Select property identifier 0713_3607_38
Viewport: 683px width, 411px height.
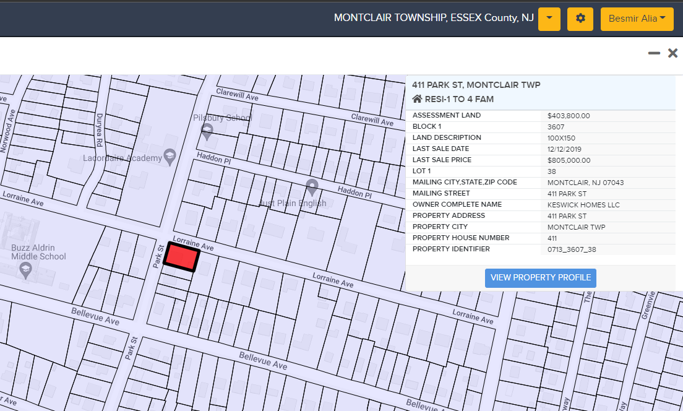coord(572,249)
